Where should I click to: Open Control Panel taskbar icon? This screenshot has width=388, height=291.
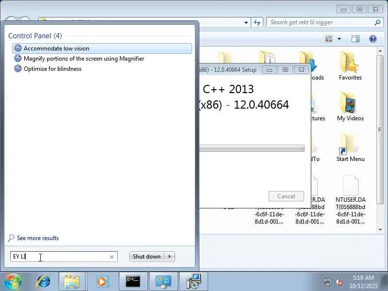[163, 282]
